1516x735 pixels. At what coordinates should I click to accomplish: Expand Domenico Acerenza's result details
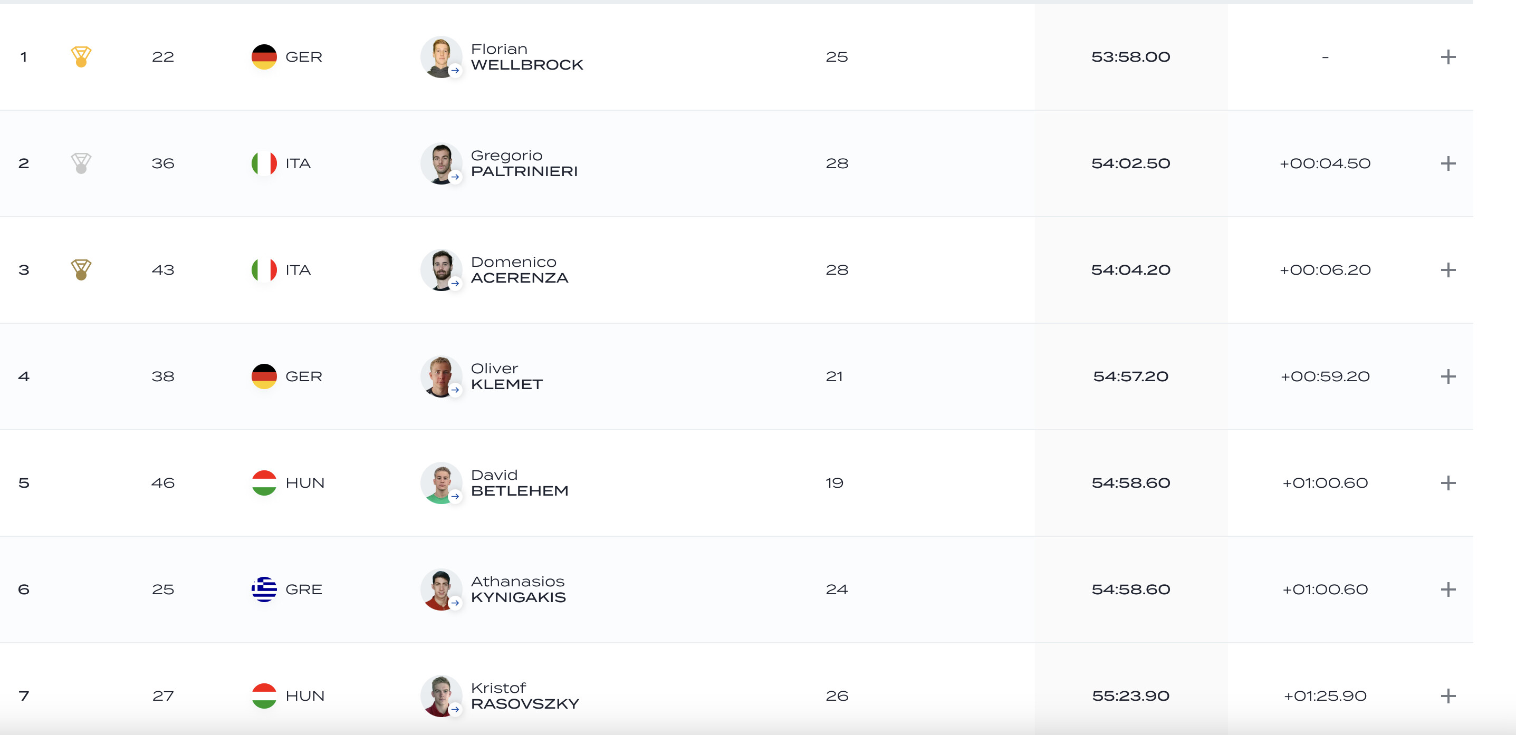click(1448, 269)
